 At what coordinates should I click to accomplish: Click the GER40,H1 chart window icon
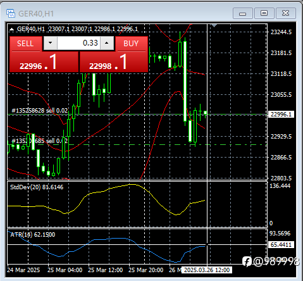[11, 13]
